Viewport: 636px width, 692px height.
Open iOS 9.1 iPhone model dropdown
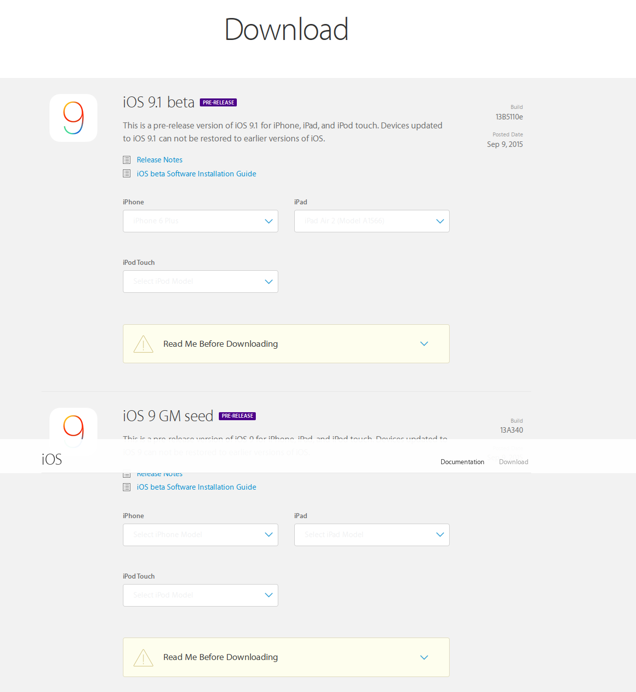200,221
